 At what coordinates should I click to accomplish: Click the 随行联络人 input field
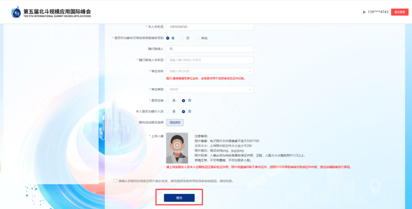point(210,49)
